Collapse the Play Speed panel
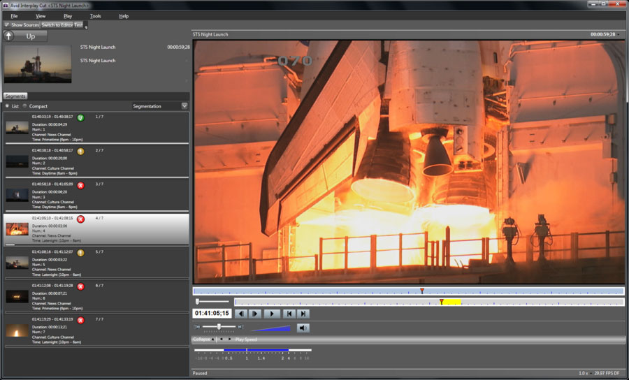 tap(203, 339)
